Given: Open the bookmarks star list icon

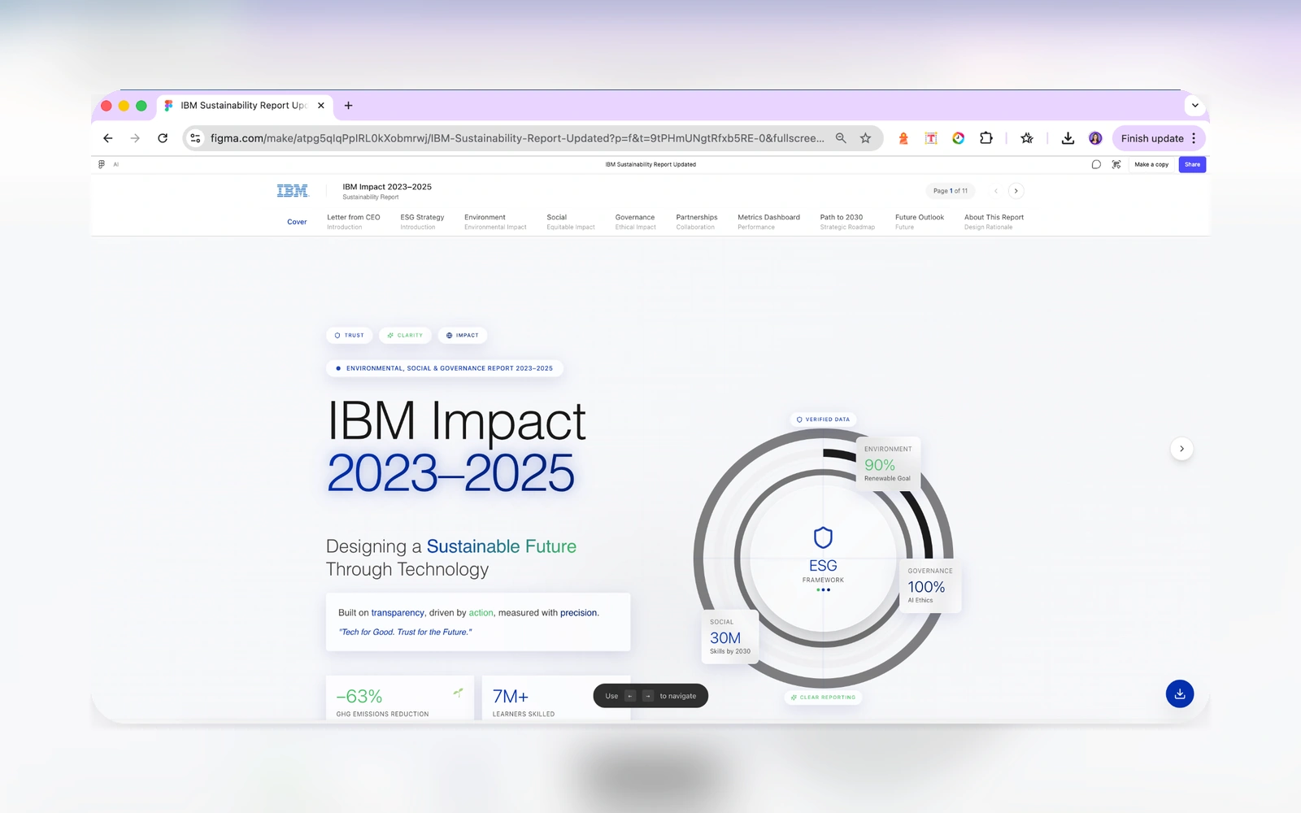Looking at the screenshot, I should tap(1027, 138).
